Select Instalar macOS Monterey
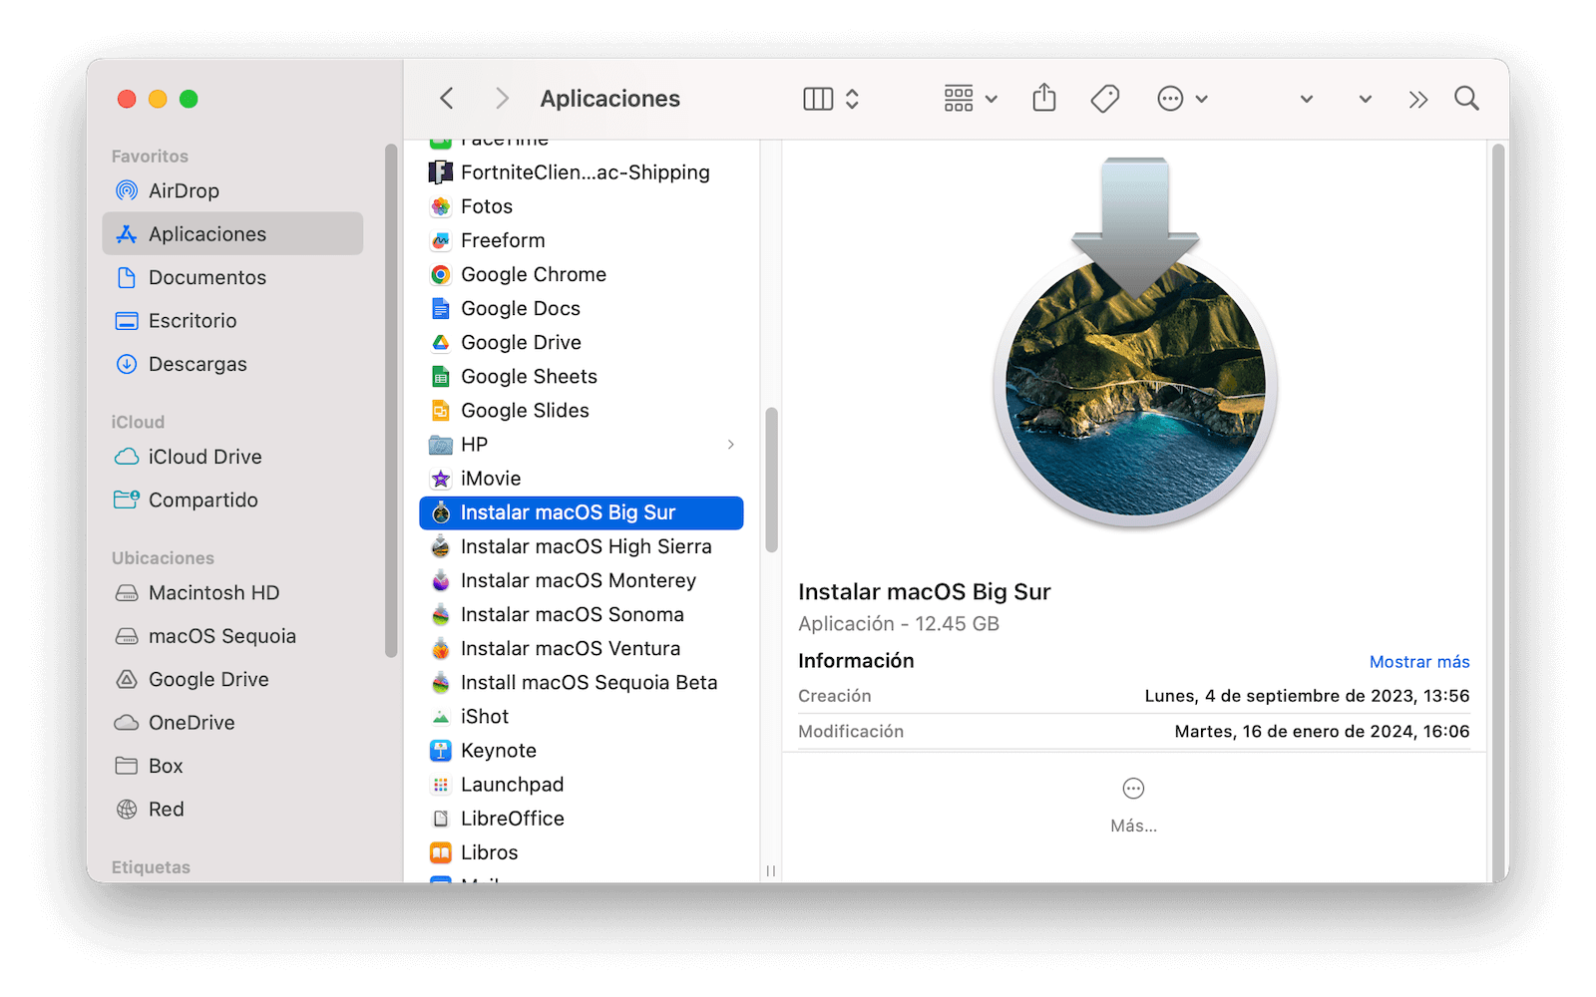The image size is (1596, 997). coord(582,580)
